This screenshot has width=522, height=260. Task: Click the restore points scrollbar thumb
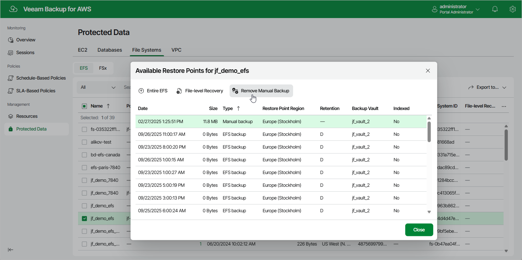pyautogui.click(x=429, y=132)
